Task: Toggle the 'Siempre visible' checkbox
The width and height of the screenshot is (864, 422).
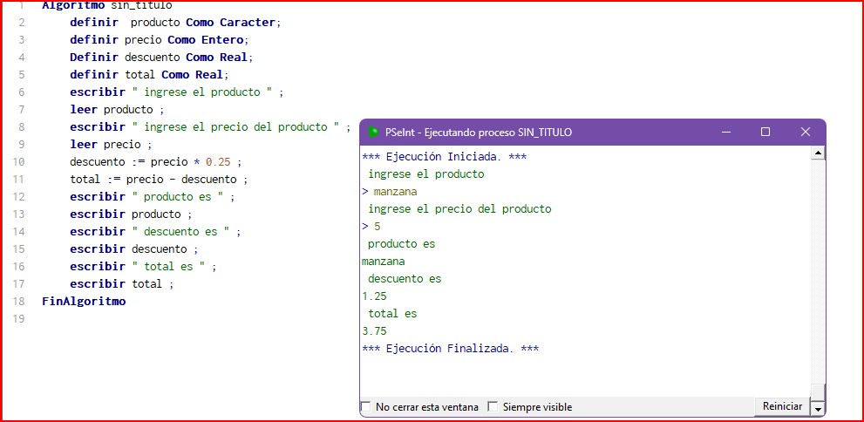Action: click(x=493, y=407)
